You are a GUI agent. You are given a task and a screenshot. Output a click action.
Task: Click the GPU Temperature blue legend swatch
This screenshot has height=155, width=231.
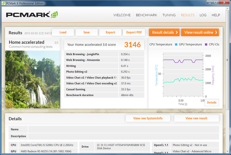click(176, 45)
